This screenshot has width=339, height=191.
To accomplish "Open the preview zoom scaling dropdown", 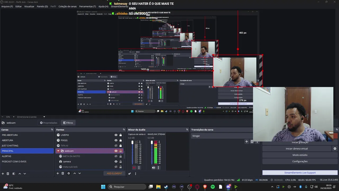I will click(x=44, y=117).
